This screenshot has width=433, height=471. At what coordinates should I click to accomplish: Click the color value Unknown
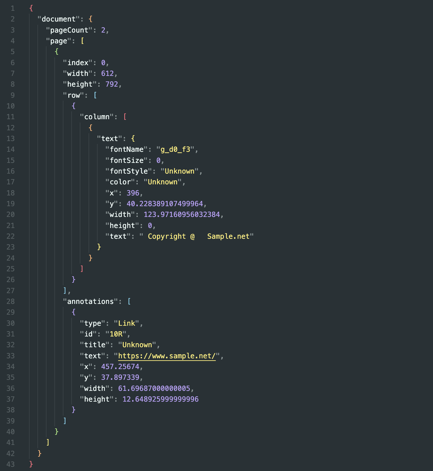(163, 182)
